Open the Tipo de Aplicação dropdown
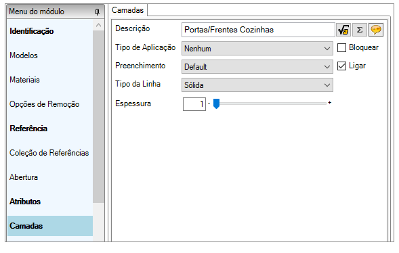399x253 pixels. (x=257, y=49)
